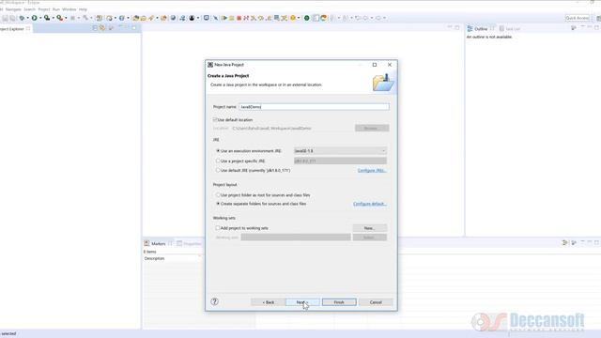601x338 pixels.
Task: Select Use default JRE option
Action: (218, 170)
